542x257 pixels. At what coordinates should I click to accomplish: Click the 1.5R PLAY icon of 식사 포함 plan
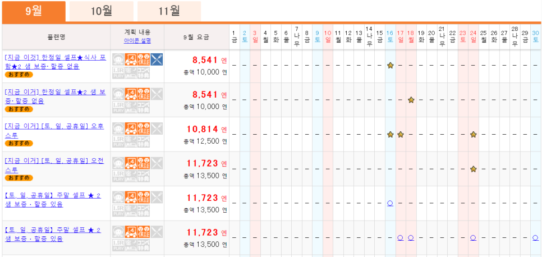(118, 72)
